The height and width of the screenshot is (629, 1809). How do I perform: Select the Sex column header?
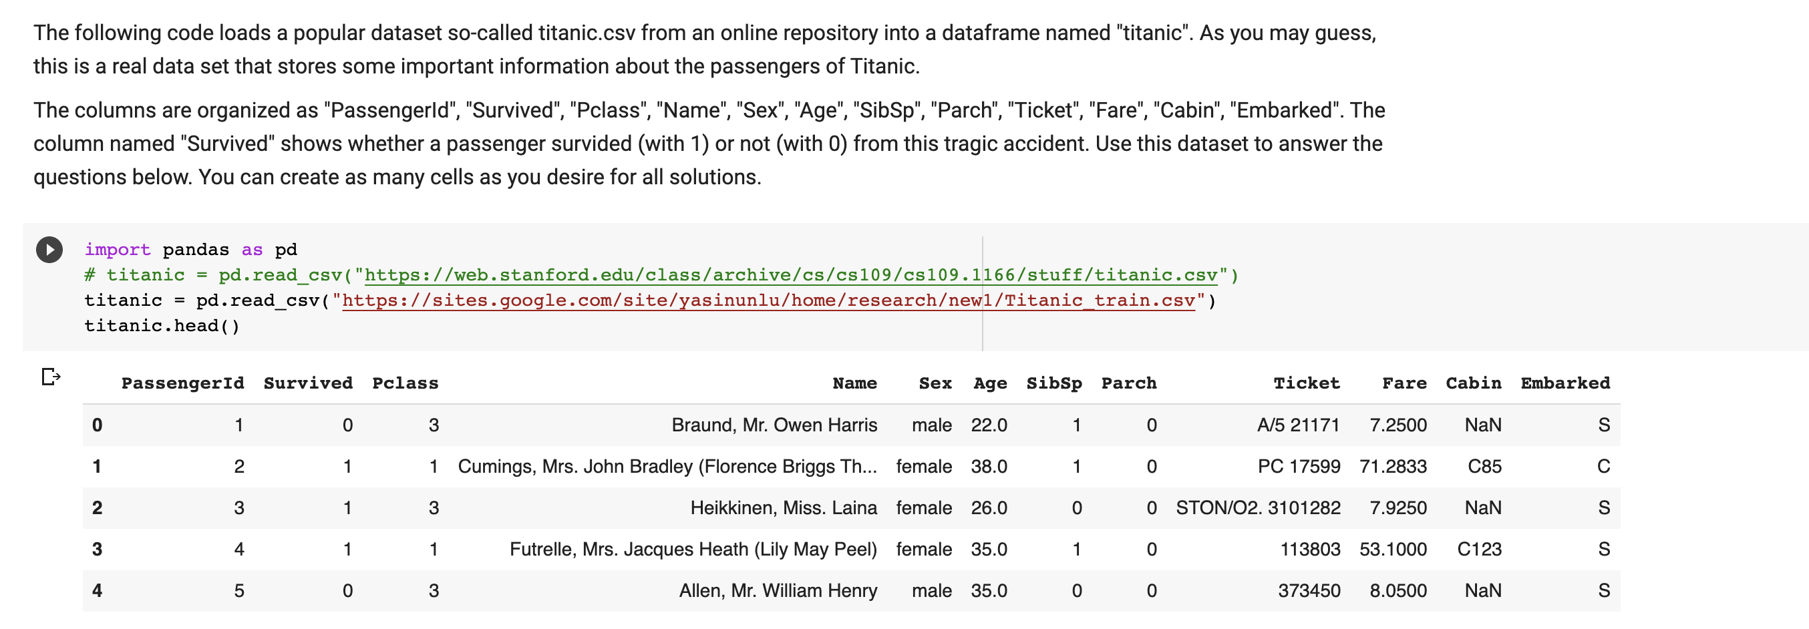click(x=935, y=383)
